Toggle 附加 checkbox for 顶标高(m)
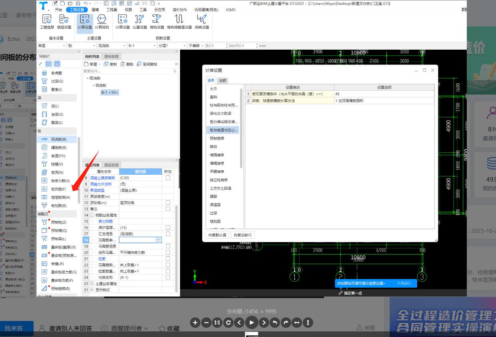Image resolution: width=496 pixels, height=337 pixels. tap(168, 203)
